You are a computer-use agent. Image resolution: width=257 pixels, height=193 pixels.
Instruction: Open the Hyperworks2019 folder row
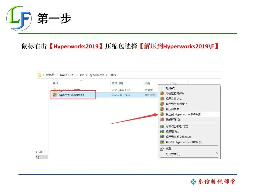(105, 90)
